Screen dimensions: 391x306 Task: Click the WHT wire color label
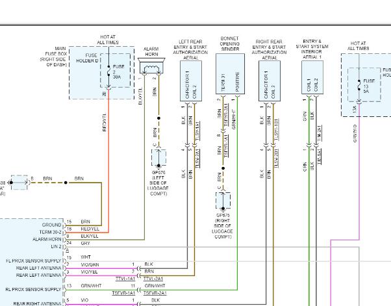pyautogui.click(x=86, y=257)
